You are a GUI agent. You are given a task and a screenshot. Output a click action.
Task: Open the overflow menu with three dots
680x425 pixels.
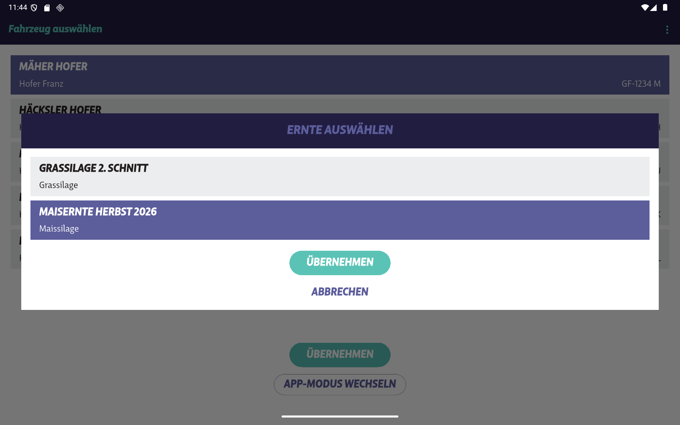point(667,29)
